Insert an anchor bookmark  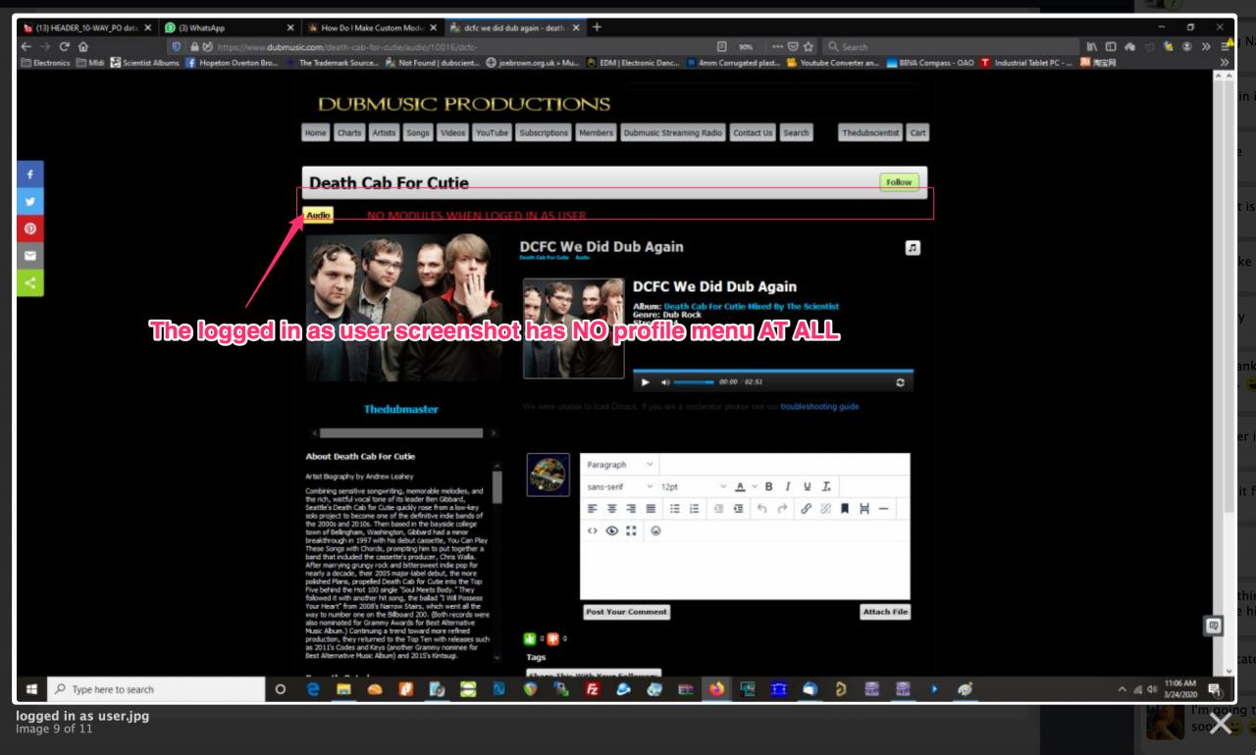pos(845,509)
